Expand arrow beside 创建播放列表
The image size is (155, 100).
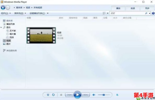tap(48, 13)
